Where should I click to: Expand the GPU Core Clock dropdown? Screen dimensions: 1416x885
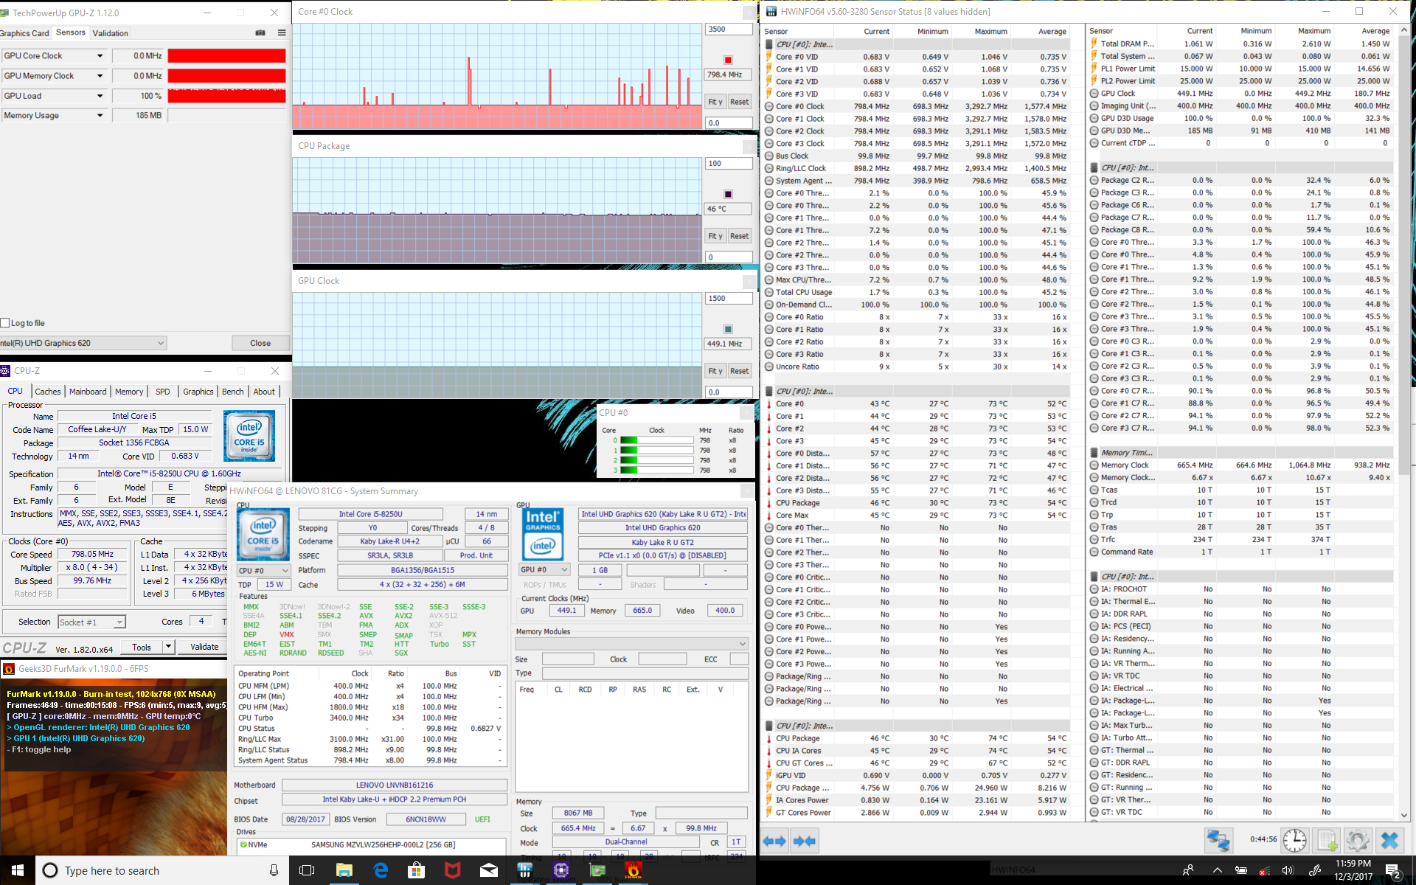(100, 56)
